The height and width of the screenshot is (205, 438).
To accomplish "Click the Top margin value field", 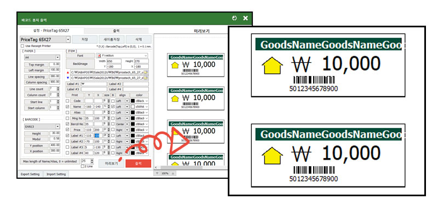I will point(55,65).
